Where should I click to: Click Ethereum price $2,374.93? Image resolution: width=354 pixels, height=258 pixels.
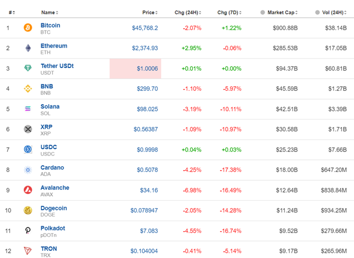click(x=145, y=48)
